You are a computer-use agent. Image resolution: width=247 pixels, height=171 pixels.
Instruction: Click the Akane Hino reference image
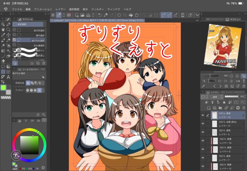pos(222,46)
